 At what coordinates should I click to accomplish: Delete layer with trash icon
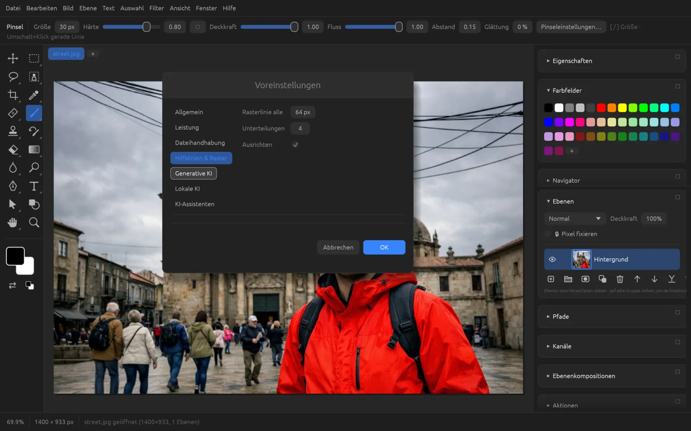pyautogui.click(x=620, y=279)
